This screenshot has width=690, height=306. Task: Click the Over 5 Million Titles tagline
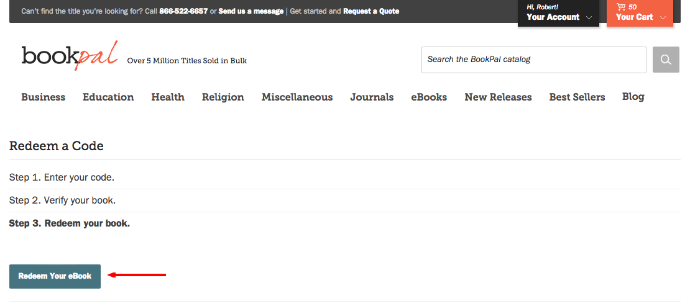pos(187,61)
